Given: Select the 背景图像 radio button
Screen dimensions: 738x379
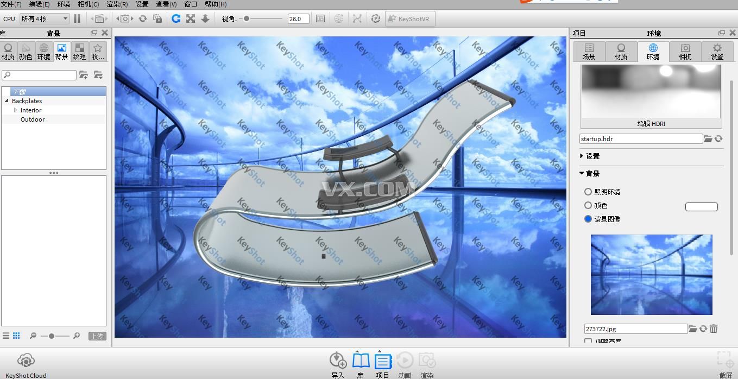Looking at the screenshot, I should (588, 219).
